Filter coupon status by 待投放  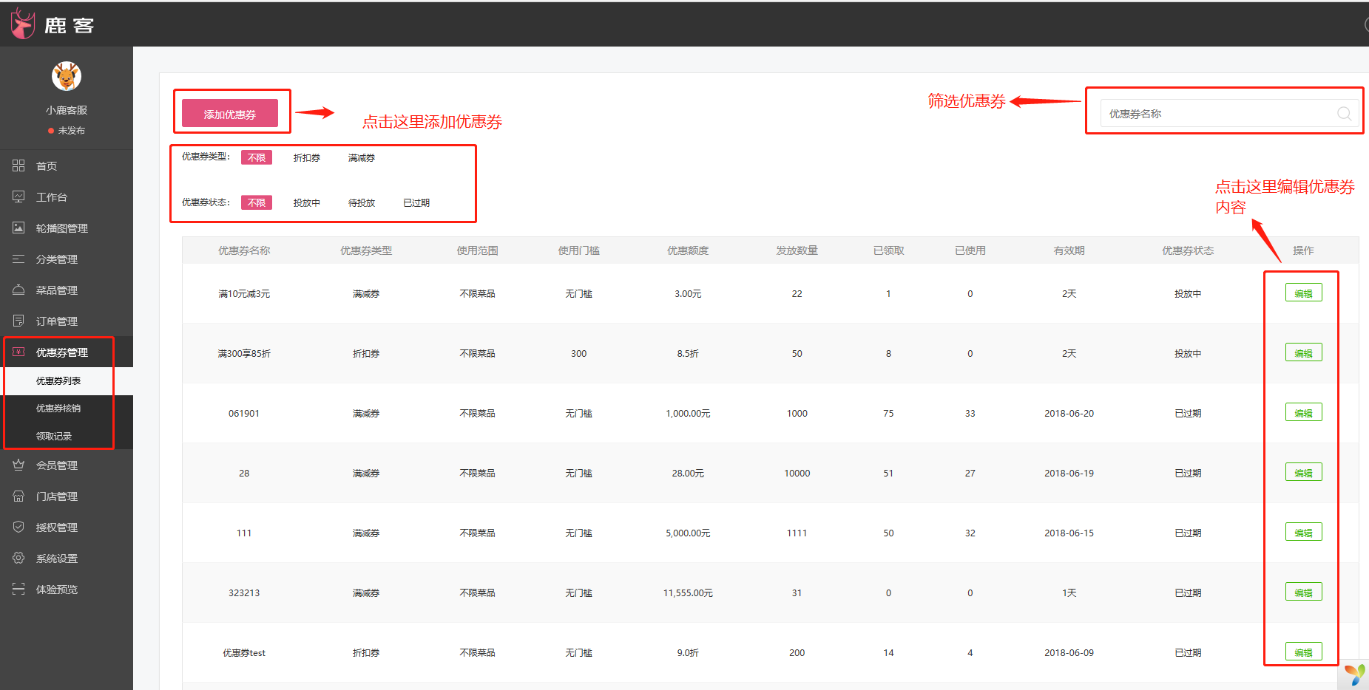tap(362, 202)
